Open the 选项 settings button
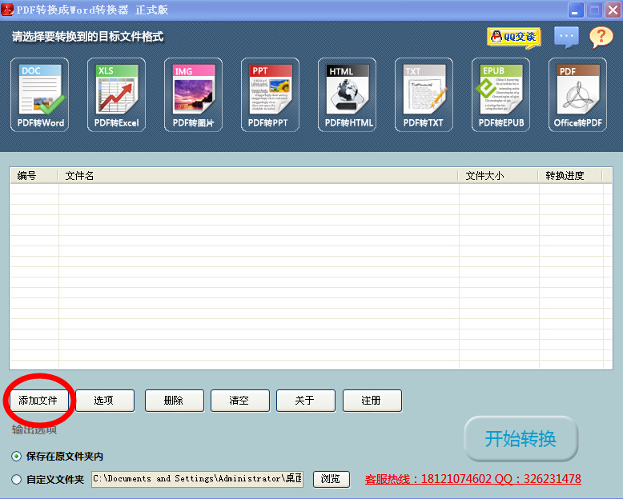The height and width of the screenshot is (499, 623). (x=105, y=401)
